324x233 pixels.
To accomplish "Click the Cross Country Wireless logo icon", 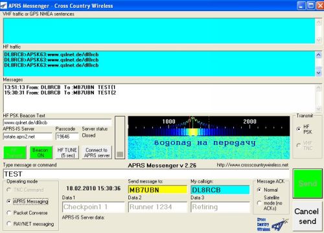I will pos(273,225).
